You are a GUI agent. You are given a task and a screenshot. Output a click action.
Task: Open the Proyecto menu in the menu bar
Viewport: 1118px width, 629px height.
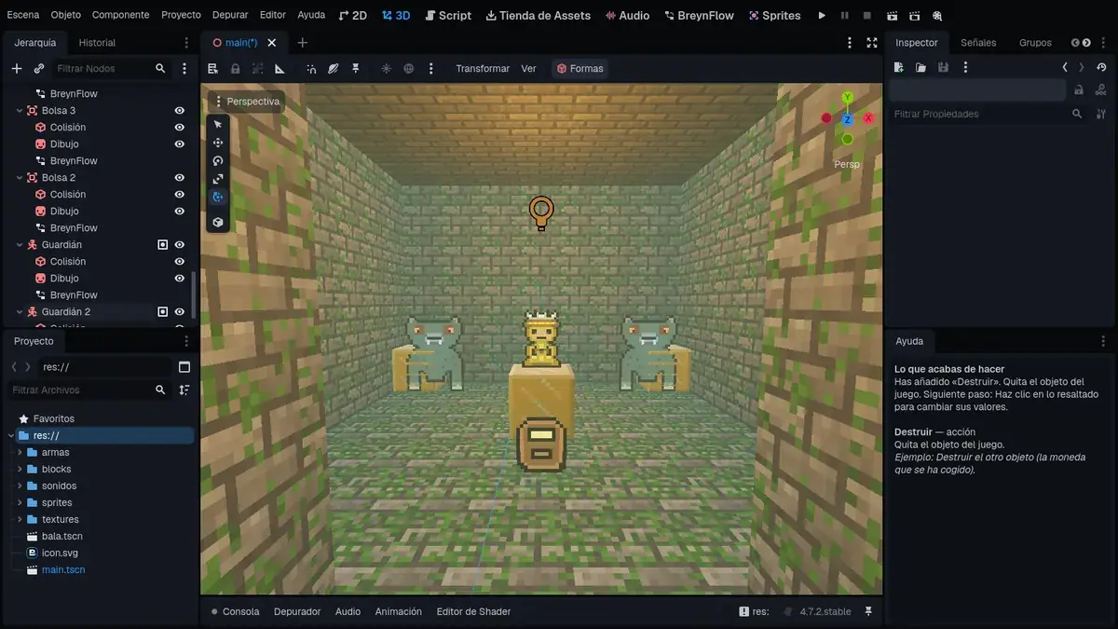pyautogui.click(x=181, y=15)
